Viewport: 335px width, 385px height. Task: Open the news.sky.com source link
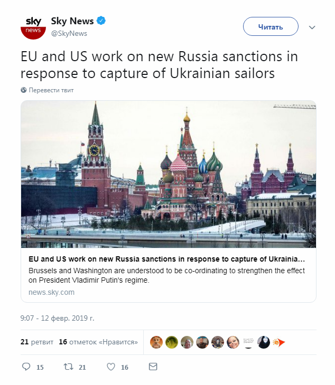[51, 292]
